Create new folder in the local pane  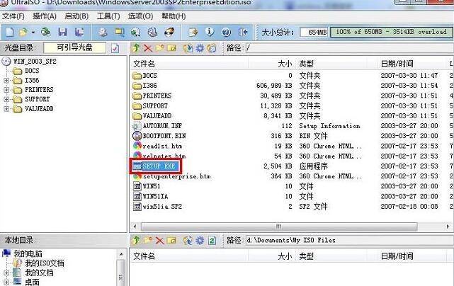click(148, 240)
